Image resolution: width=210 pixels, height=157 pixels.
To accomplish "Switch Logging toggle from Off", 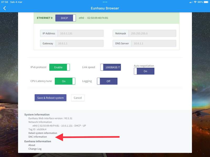I will (107, 81).
